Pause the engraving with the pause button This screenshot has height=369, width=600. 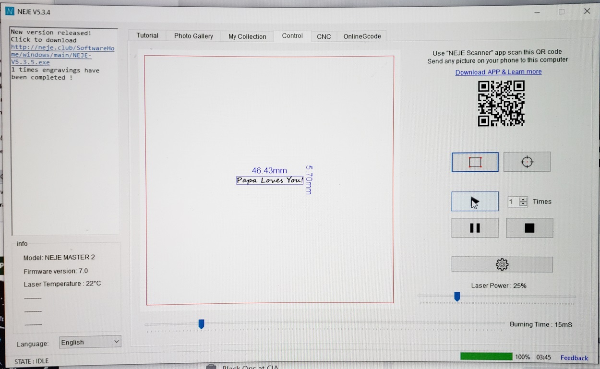[475, 228]
